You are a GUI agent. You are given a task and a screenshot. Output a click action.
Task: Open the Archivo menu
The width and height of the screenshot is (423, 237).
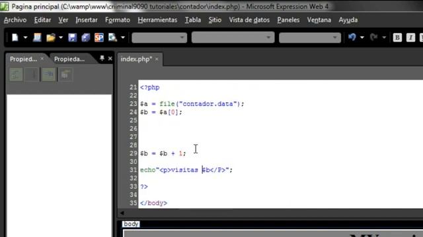[15, 20]
